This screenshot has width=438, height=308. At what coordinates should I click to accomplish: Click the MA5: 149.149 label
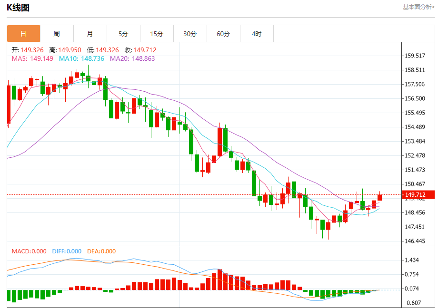pyautogui.click(x=32, y=58)
